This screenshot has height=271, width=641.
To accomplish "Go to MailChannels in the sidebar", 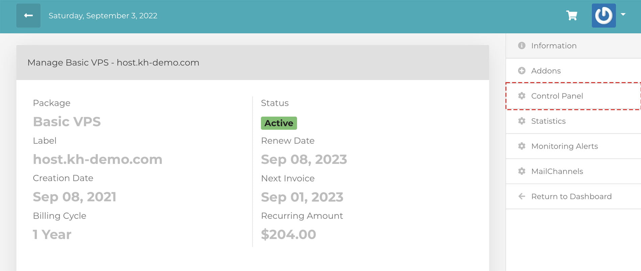I will tap(557, 171).
